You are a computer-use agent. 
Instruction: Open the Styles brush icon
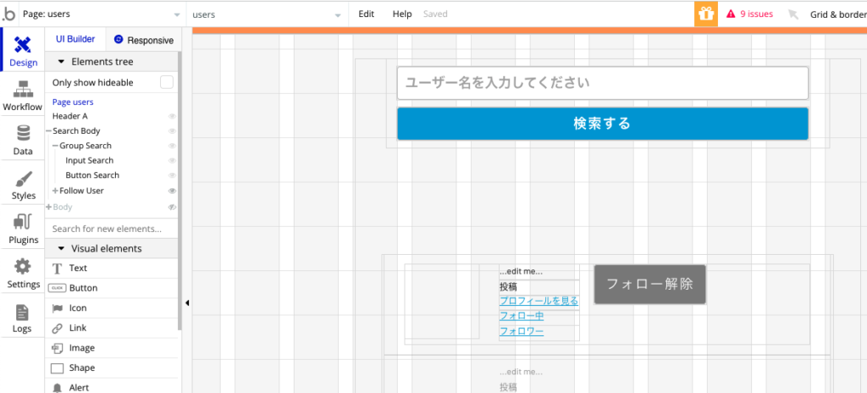[23, 180]
